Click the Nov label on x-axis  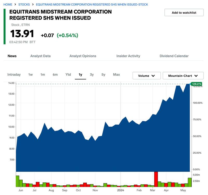[95, 190]
